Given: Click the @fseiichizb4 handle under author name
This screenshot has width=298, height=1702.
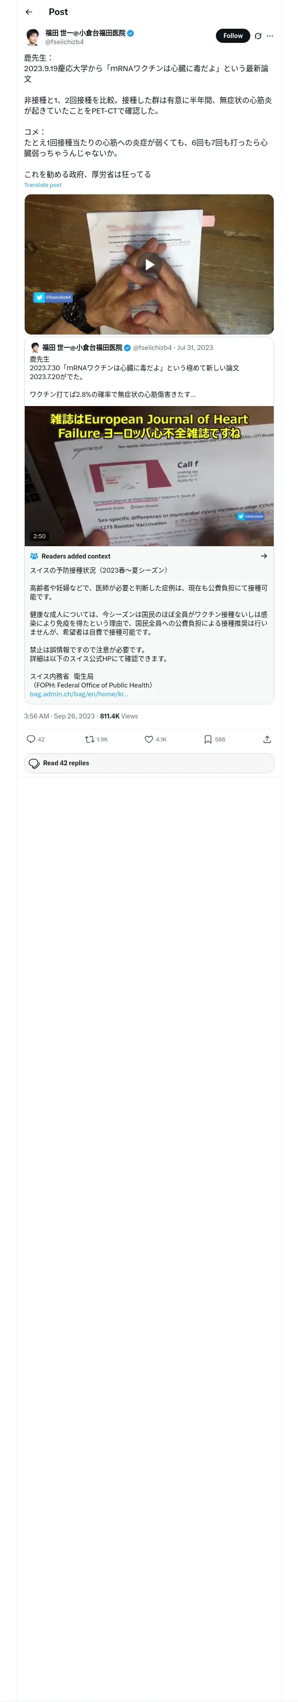Looking at the screenshot, I should pos(64,42).
